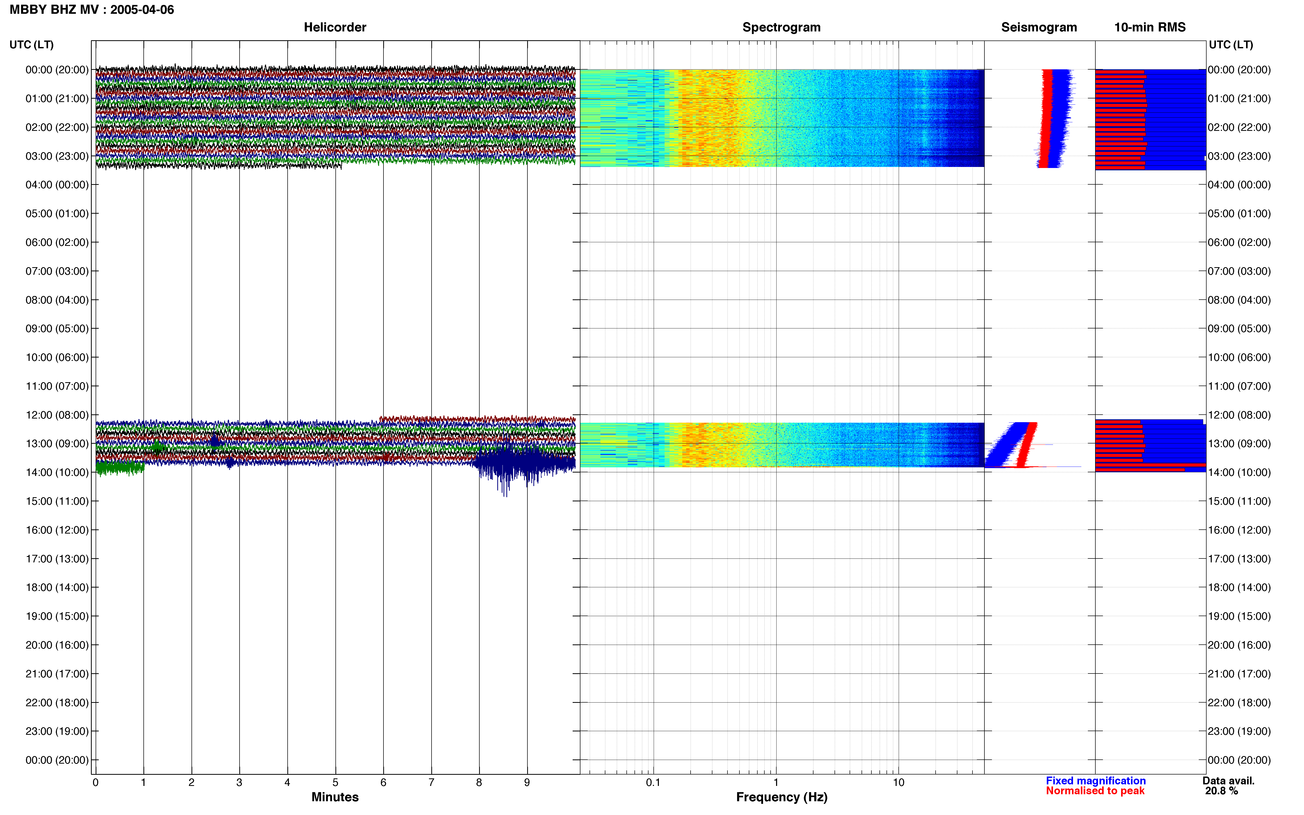Click the left '12:00 (08:00)' time label

coord(57,415)
